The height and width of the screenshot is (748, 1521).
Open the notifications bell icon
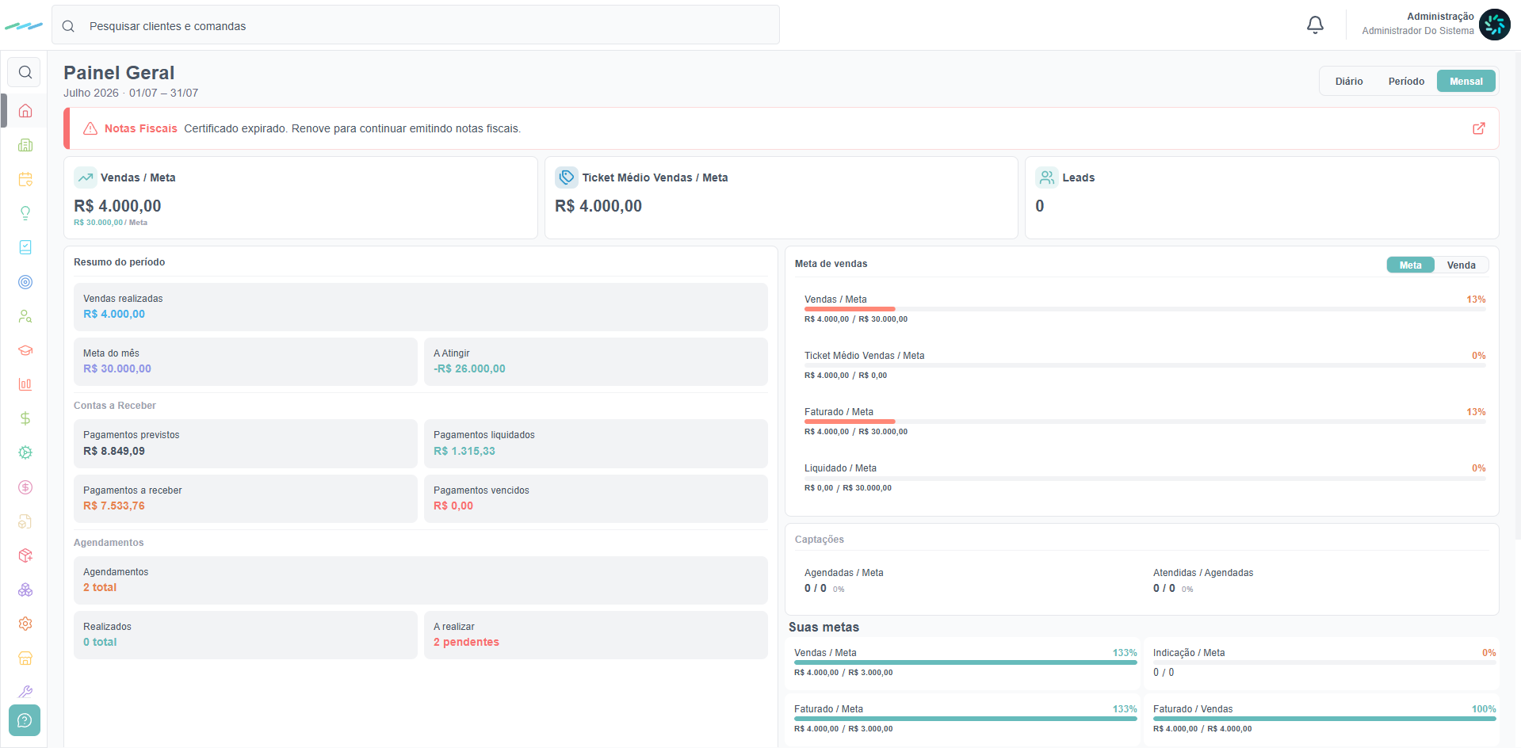pos(1315,25)
